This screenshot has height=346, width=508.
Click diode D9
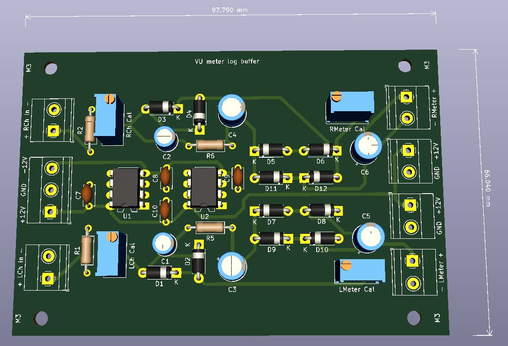271,239
